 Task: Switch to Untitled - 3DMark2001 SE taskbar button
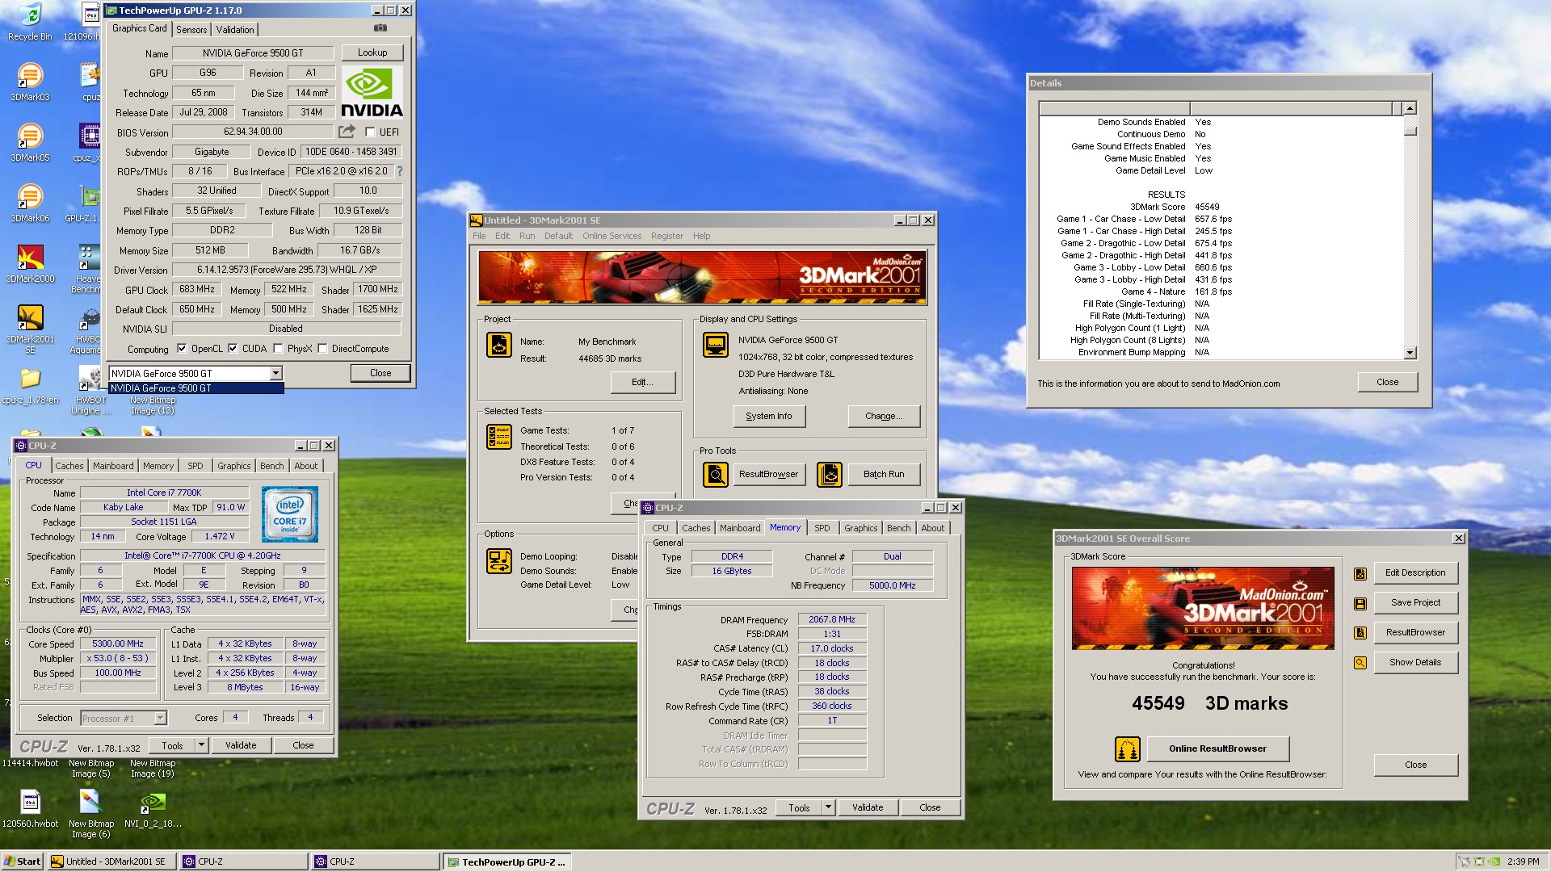click(x=112, y=862)
